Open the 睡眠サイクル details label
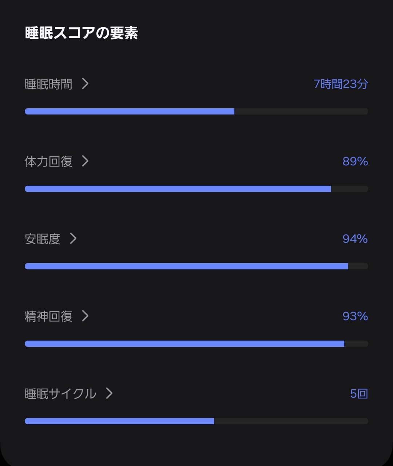This screenshot has height=466, width=393. coord(60,394)
